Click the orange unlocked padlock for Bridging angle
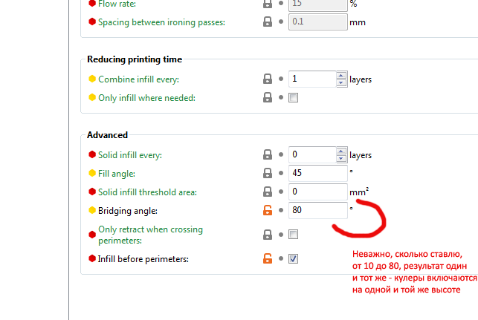This screenshot has height=320, width=478. click(268, 210)
